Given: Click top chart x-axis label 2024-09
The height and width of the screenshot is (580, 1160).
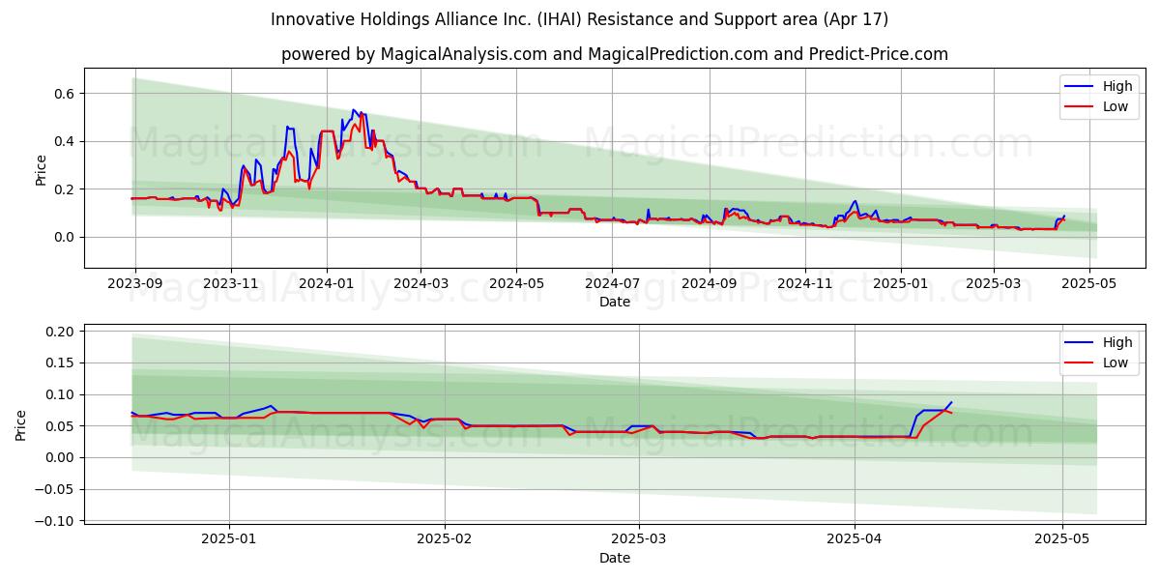Looking at the screenshot, I should pos(710,283).
